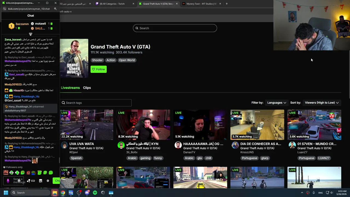Screen dimensions: 350x197
Task: Open OBS Studio from taskbar
Action: point(79,193)
